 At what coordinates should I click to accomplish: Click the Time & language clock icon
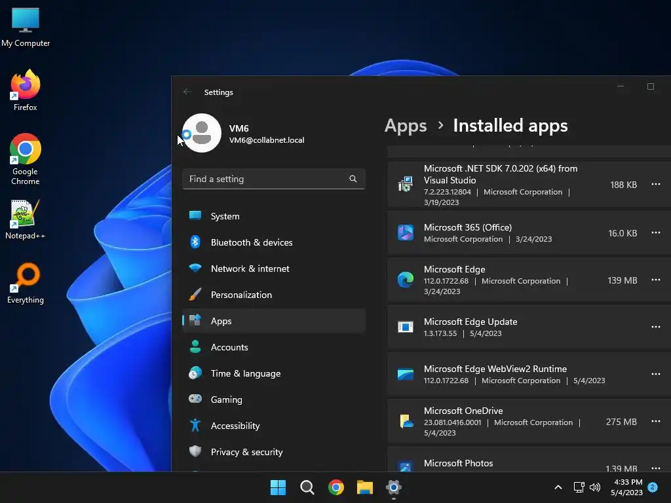(195, 373)
